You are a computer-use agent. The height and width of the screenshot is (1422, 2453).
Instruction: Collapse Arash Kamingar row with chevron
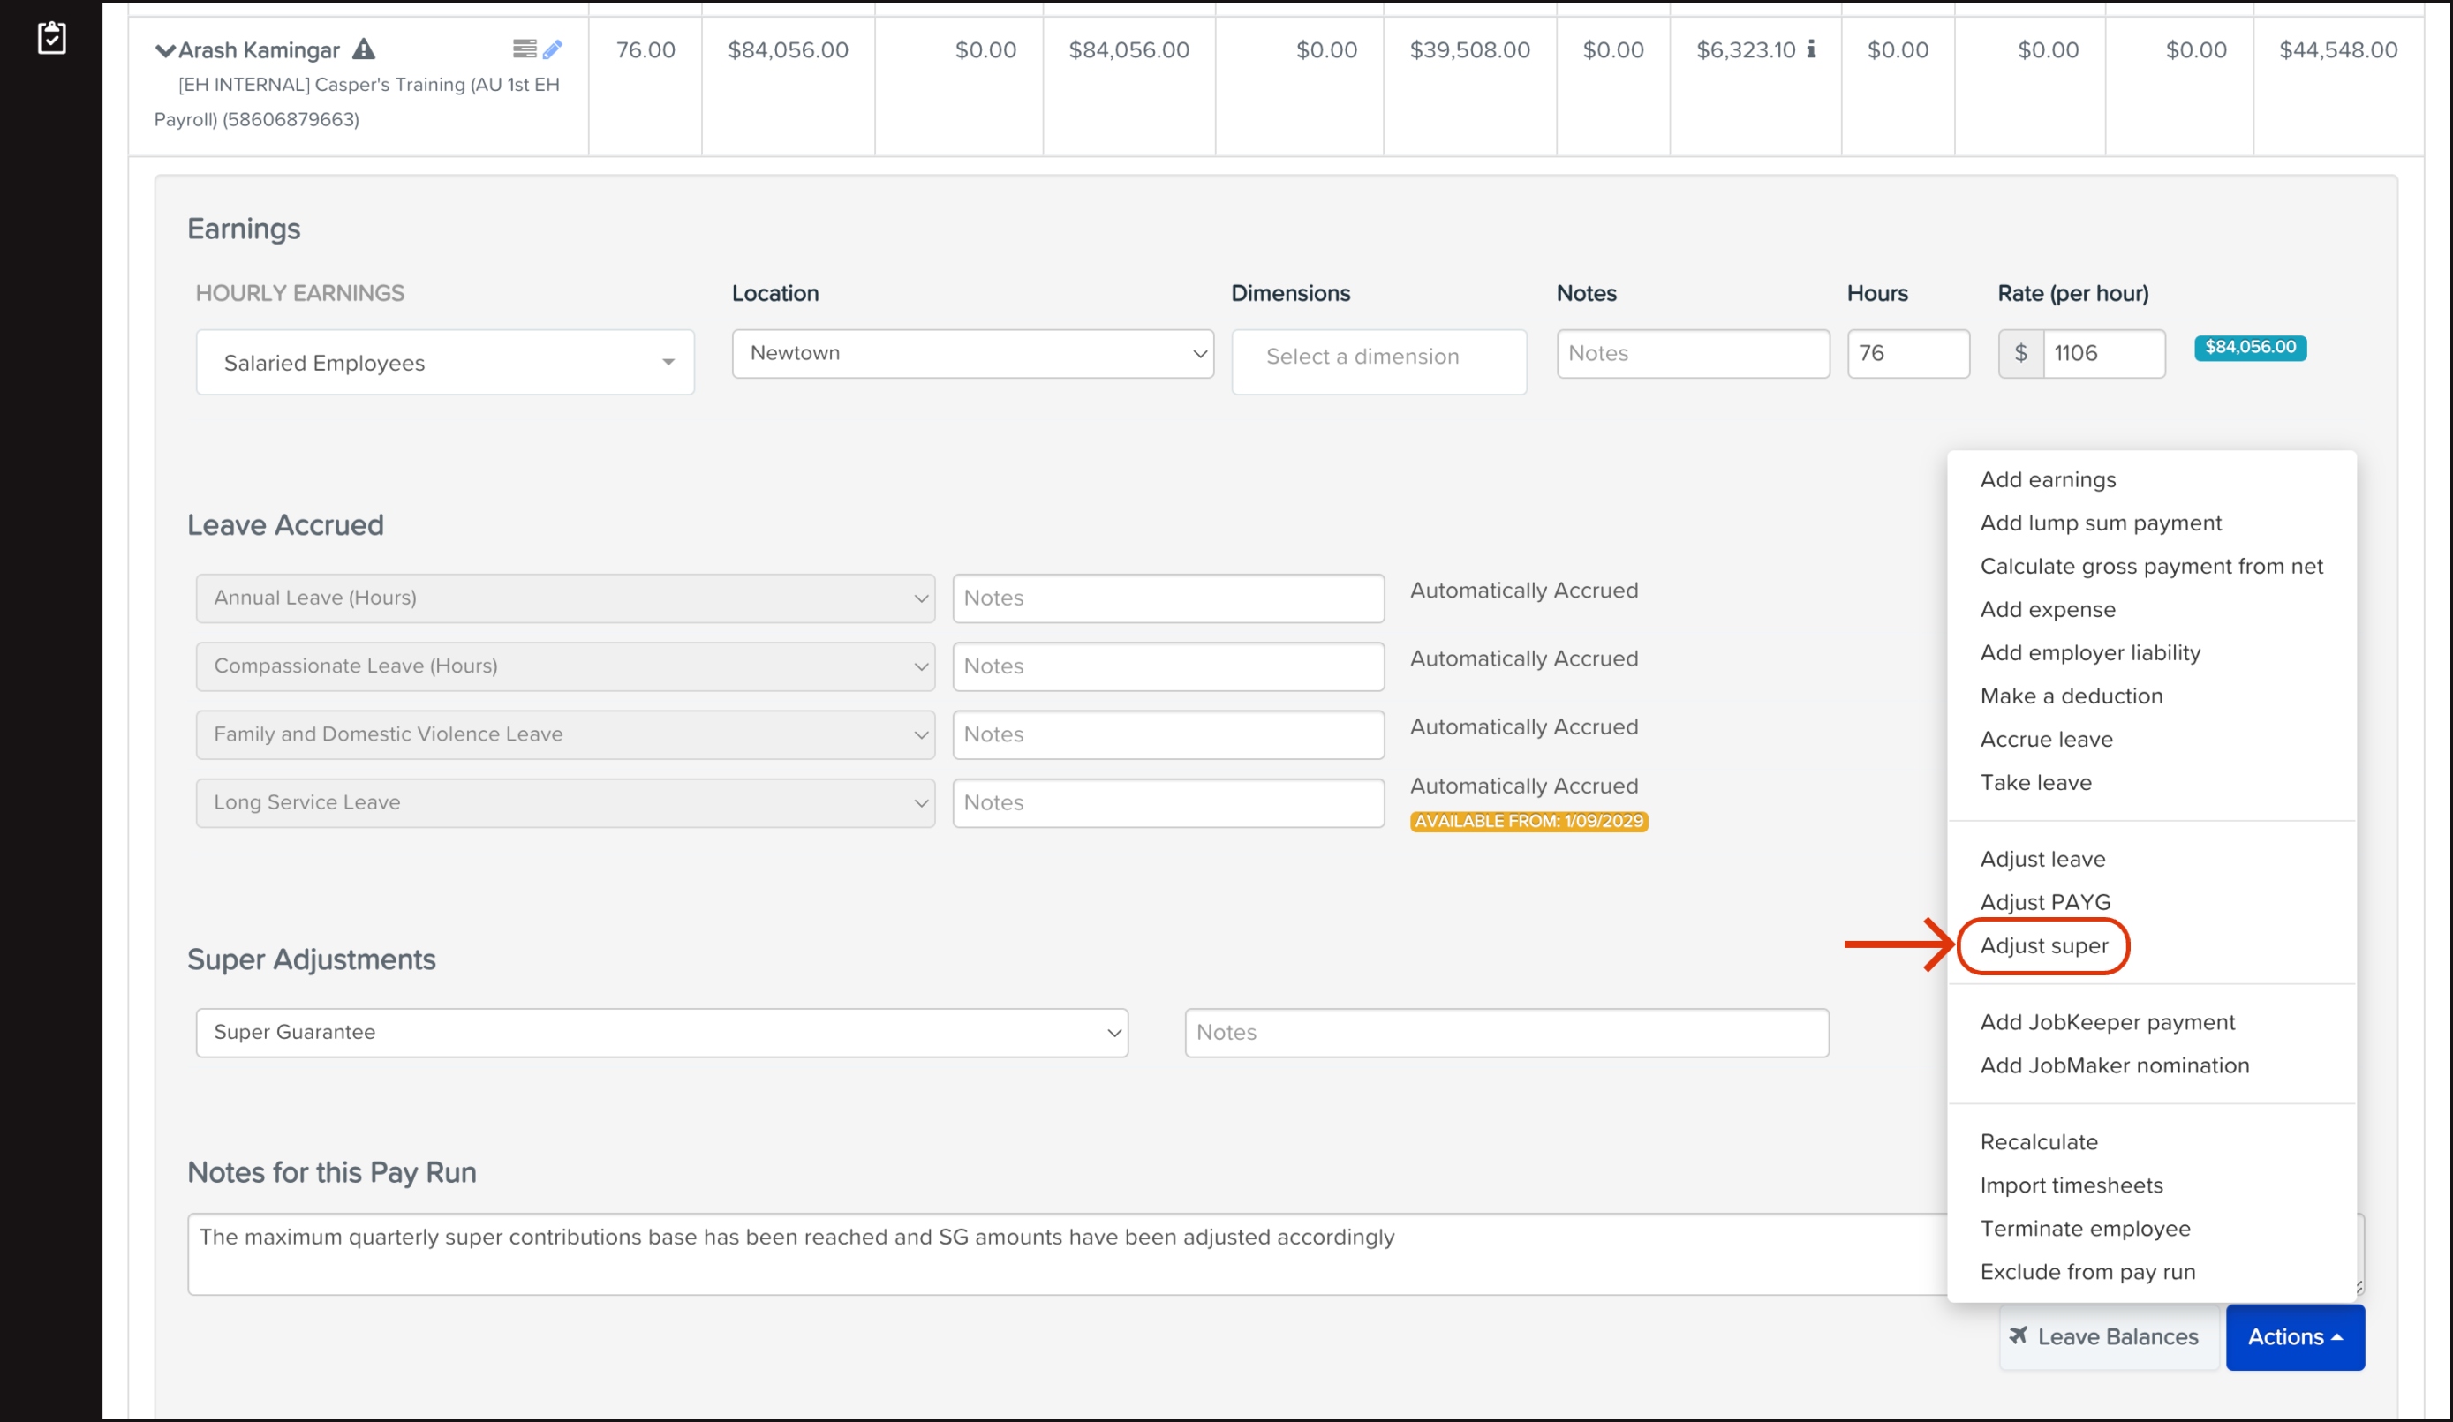[x=164, y=50]
